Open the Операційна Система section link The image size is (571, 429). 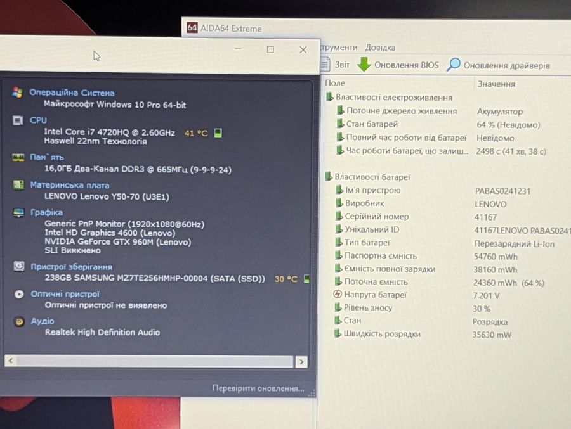coord(72,93)
